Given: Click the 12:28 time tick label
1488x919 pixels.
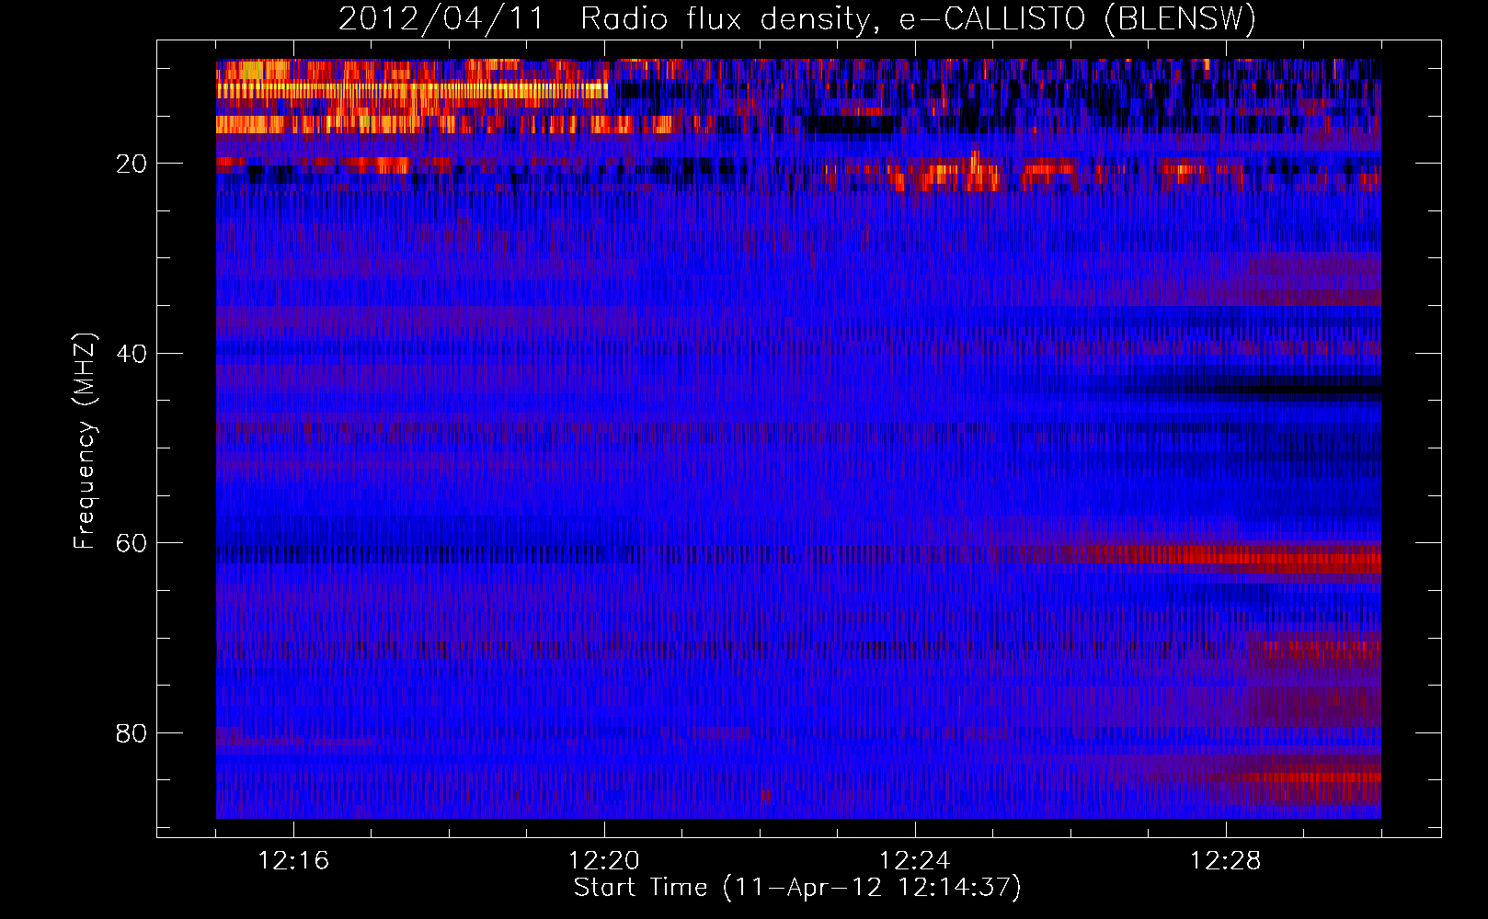Looking at the screenshot, I should pyautogui.click(x=1226, y=860).
